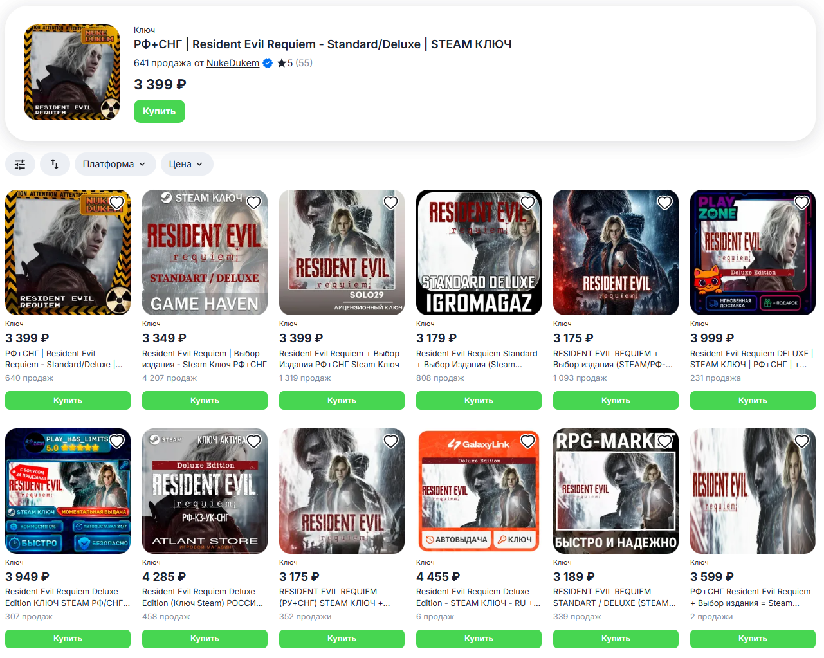Screen dimensions: 824x658
Task: Add IGROMAGAZ listing to favorites
Action: 527,203
